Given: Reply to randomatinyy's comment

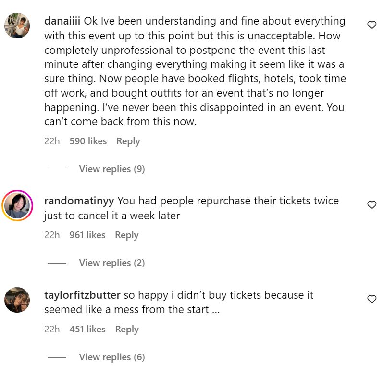Looking at the screenshot, I should (x=127, y=235).
